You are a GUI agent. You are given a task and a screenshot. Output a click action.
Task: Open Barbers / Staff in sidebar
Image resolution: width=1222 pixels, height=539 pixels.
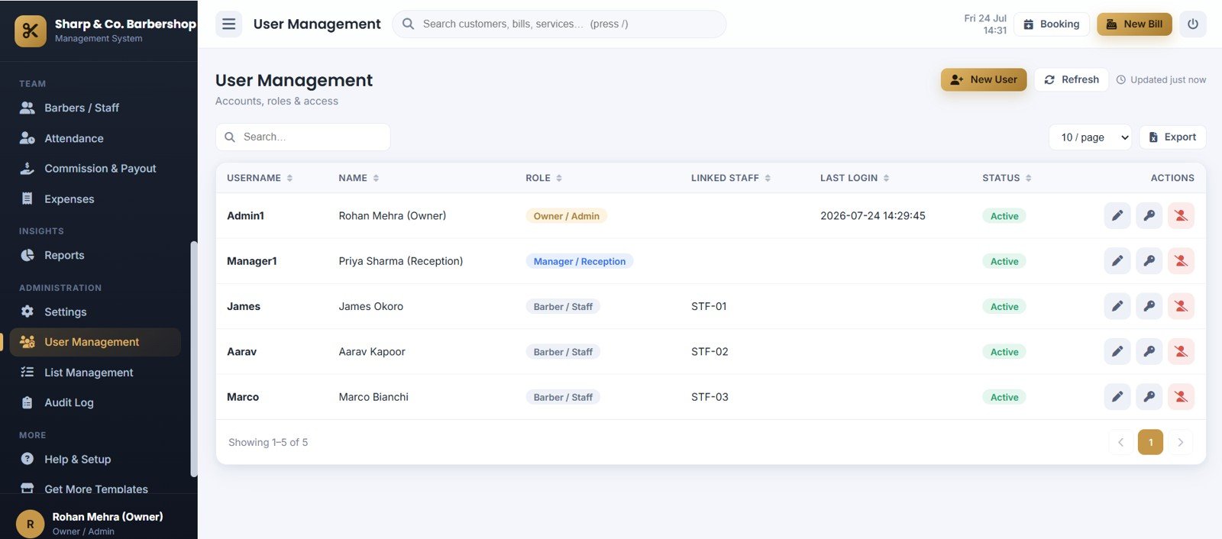point(95,108)
